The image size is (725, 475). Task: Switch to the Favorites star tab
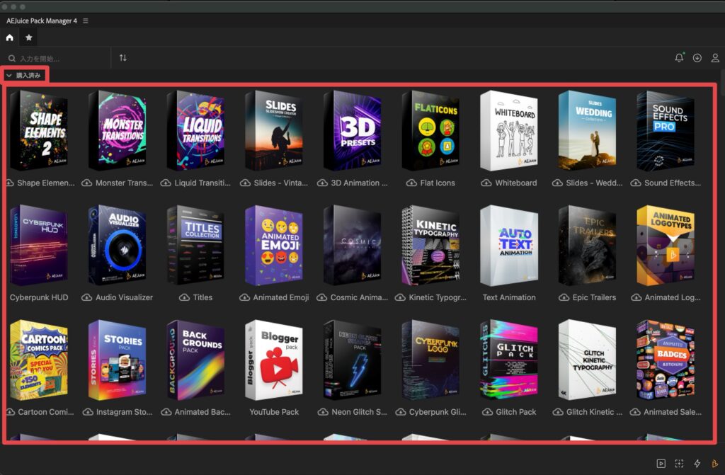tap(28, 38)
